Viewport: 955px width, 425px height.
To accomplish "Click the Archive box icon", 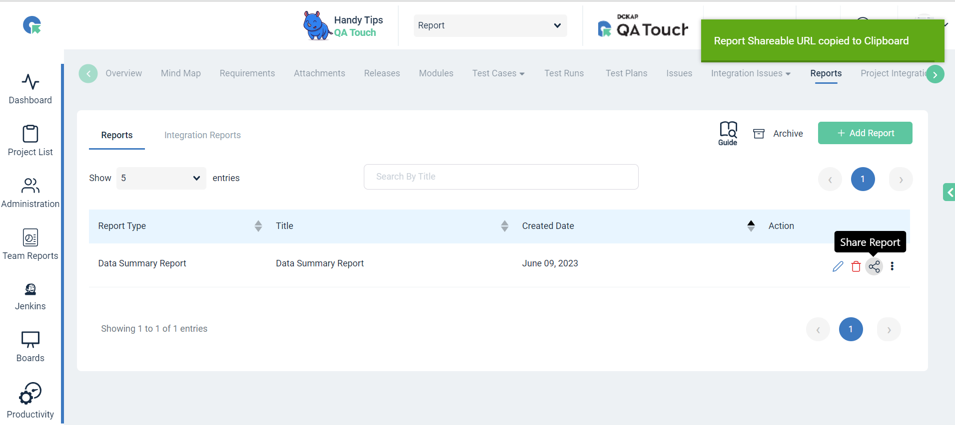I will coord(759,134).
